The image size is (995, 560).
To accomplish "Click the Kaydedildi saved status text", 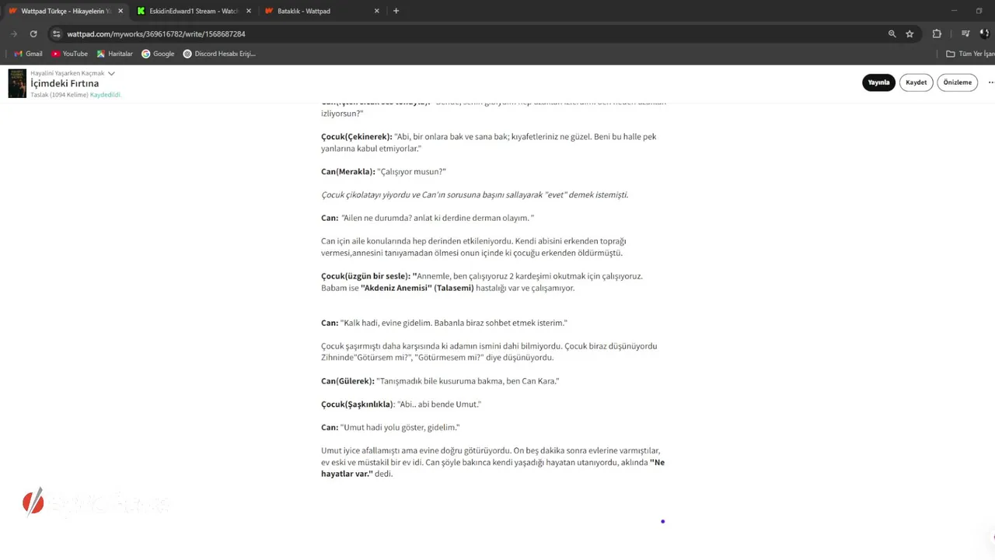I will coord(106,95).
